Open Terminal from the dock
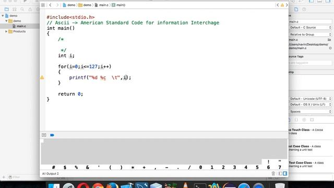This screenshot has height=188, width=334. pyautogui.click(x=200, y=185)
